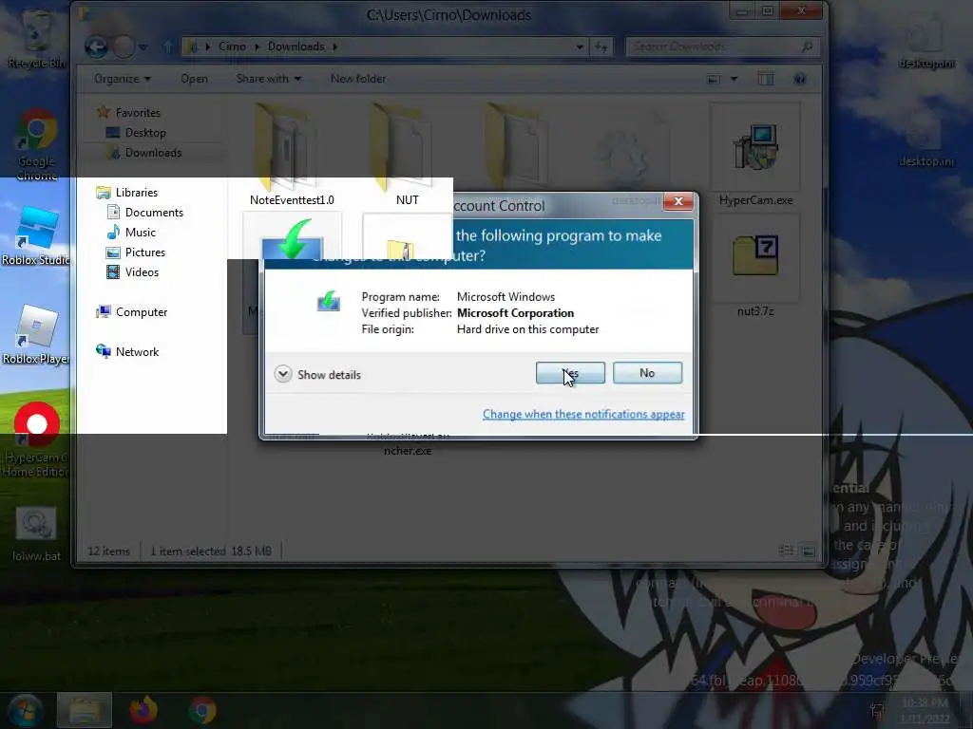This screenshot has height=729, width=973.
Task: Select the HyperCam.exe file
Action: point(755,157)
